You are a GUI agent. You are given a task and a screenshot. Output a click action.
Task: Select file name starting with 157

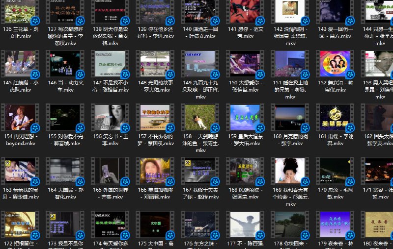click(156, 140)
